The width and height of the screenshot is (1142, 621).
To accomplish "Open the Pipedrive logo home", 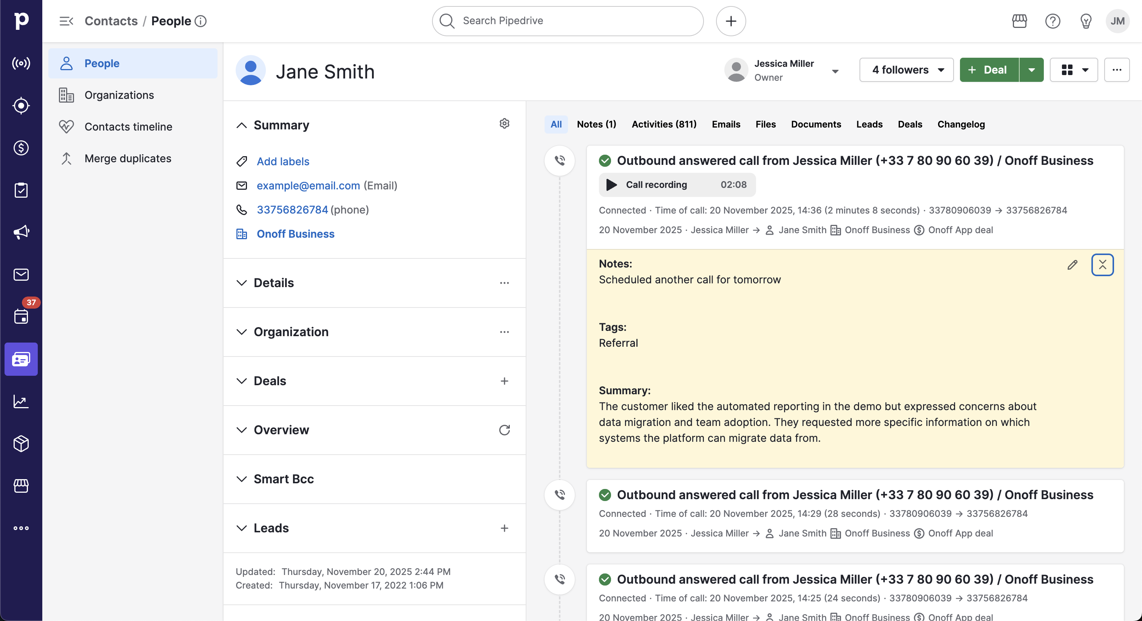I will [21, 20].
